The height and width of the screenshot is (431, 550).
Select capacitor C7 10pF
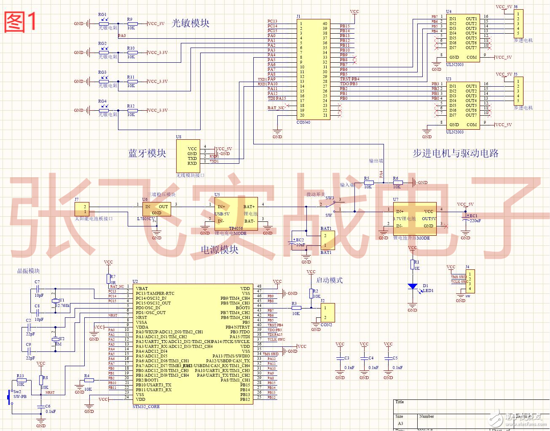click(38, 289)
